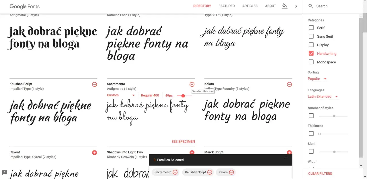This screenshot has width=367, height=179.
Task: Open the Custom preview text dropdown
Action: (121, 95)
